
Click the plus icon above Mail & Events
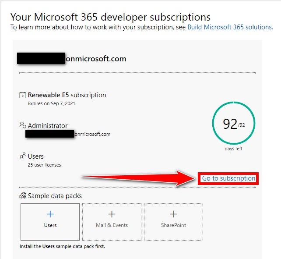(x=112, y=214)
